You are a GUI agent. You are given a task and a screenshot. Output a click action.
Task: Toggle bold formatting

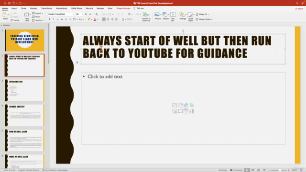49,19
